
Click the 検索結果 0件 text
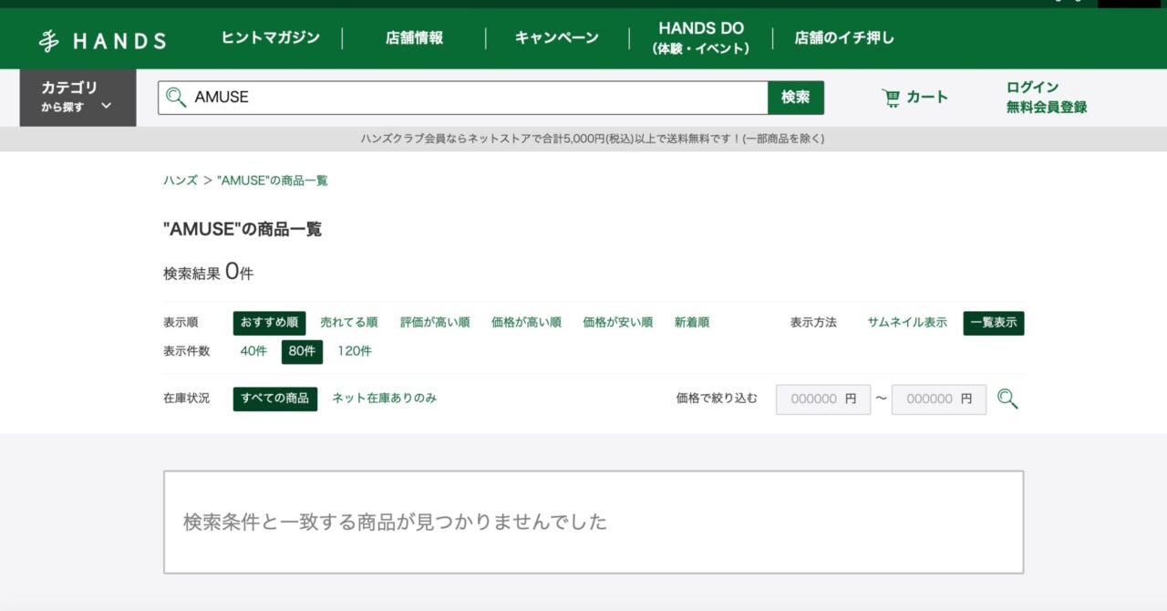tap(208, 273)
